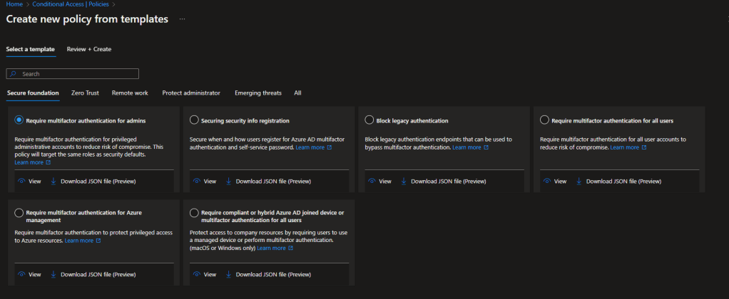Switch to the Protect administrator tab

coord(190,93)
